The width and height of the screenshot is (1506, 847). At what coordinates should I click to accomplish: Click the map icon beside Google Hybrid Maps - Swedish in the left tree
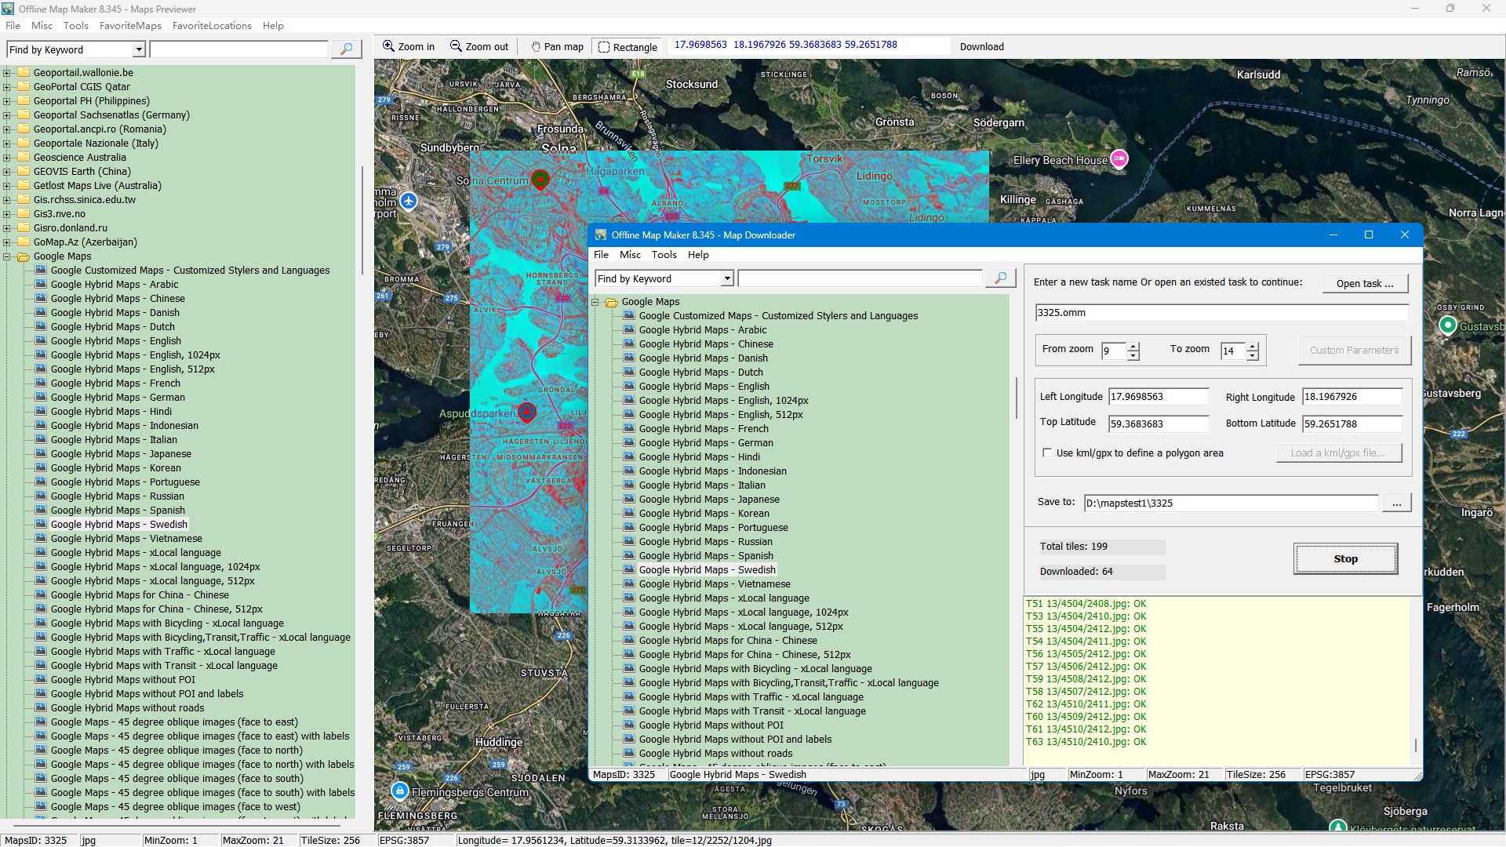(x=41, y=524)
